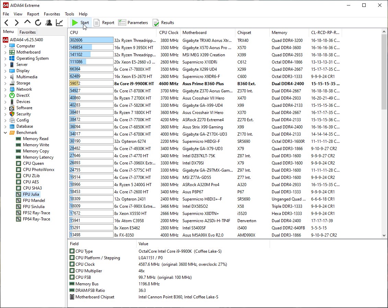The height and width of the screenshot is (308, 388).
Task: Sort by the Chipset column header
Action: click(x=252, y=32)
